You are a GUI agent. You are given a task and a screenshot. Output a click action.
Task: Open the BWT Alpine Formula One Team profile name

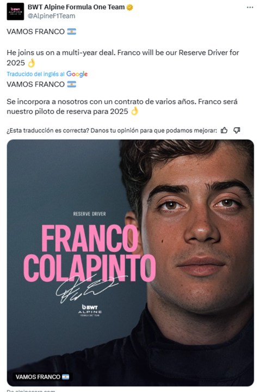[x=76, y=7]
